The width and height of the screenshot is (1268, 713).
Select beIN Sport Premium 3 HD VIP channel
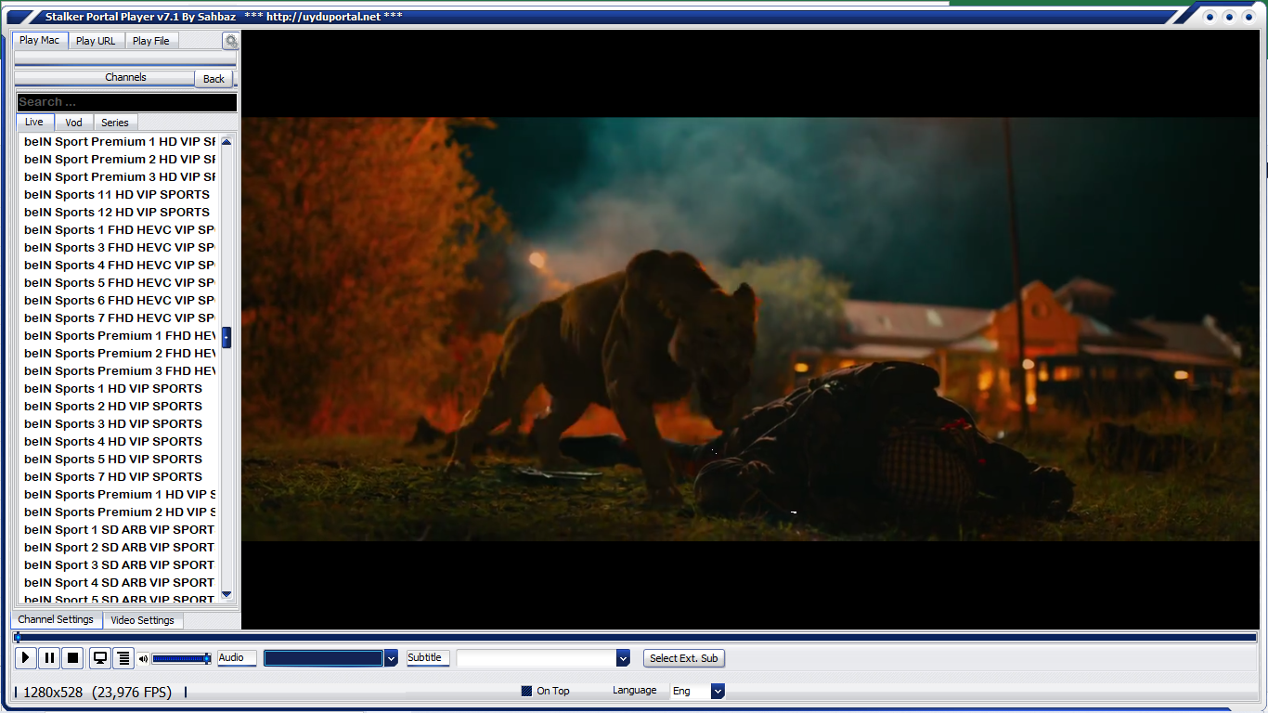coord(120,177)
